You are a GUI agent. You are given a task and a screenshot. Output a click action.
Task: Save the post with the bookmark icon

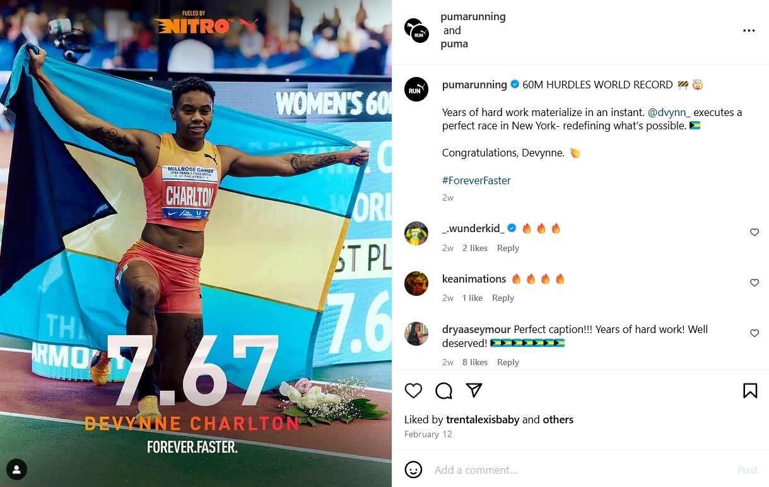pos(750,391)
